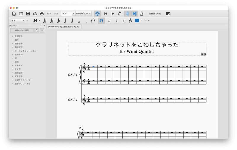Select the quarter note duration
Image resolution: width=237 pixels, height=150 pixels.
65,21
